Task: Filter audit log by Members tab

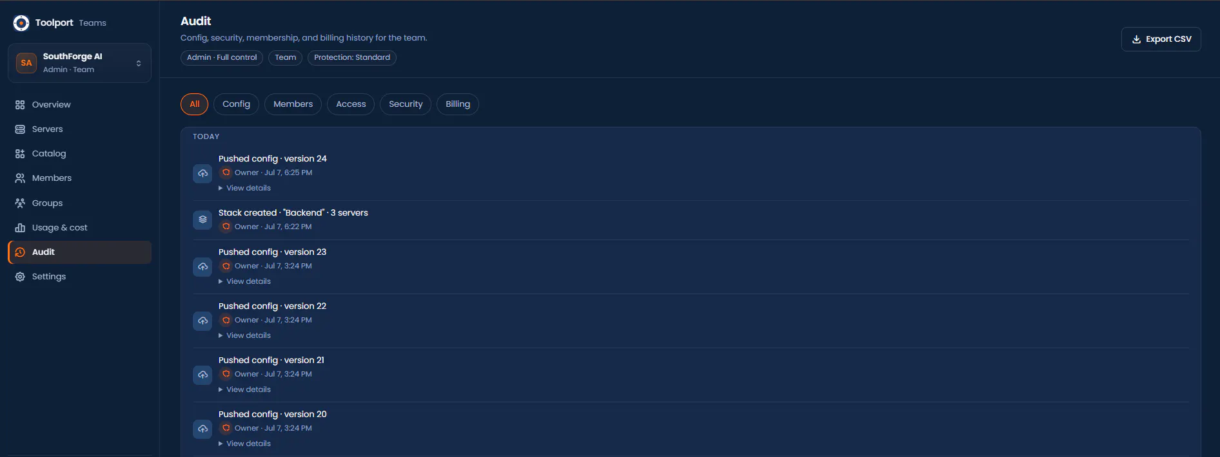Action: click(x=293, y=104)
